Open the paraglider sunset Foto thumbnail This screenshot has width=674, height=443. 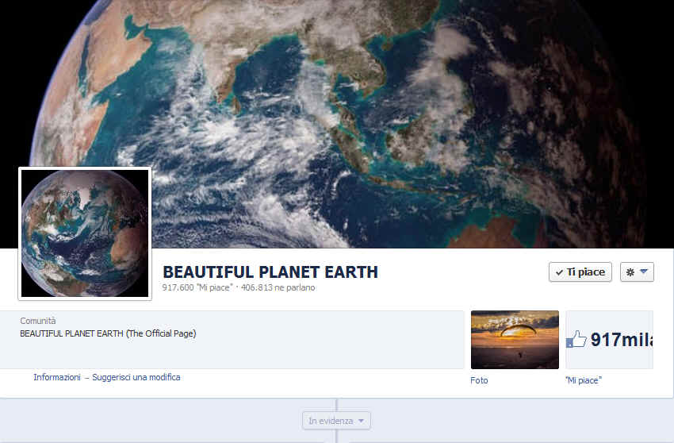point(515,340)
